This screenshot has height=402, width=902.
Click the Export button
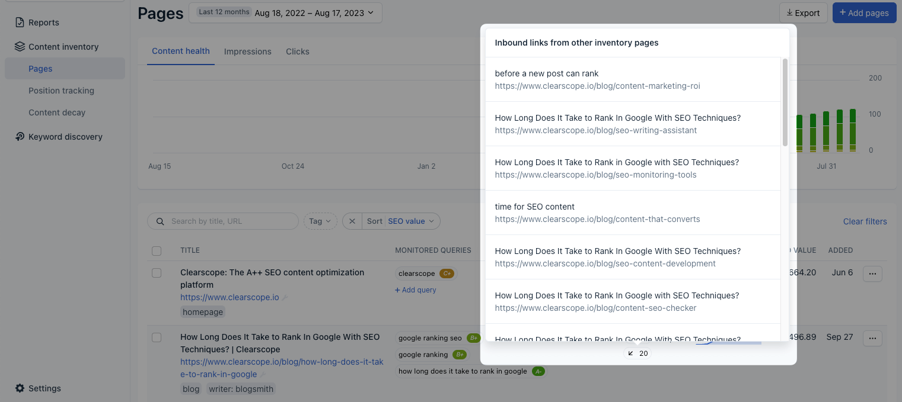point(803,13)
